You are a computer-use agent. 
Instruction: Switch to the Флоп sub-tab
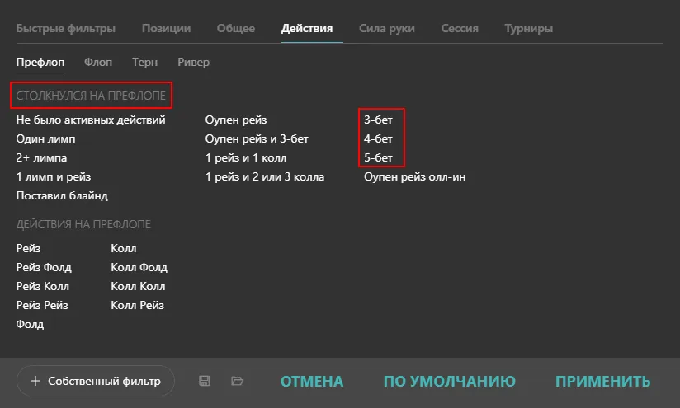click(97, 62)
